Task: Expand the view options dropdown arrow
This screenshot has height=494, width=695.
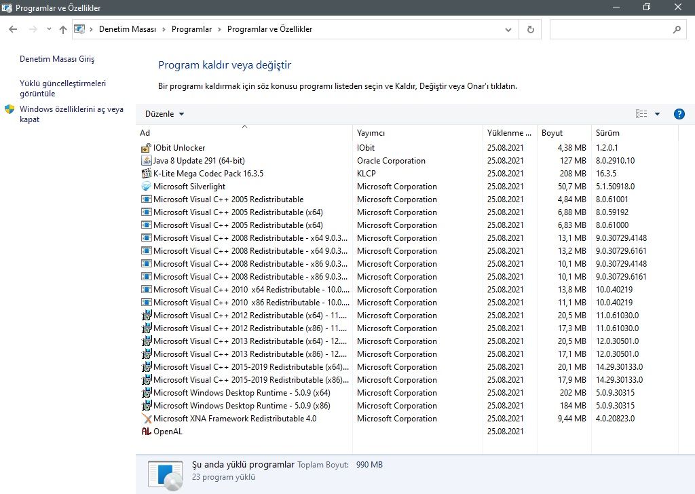Action: [x=657, y=114]
